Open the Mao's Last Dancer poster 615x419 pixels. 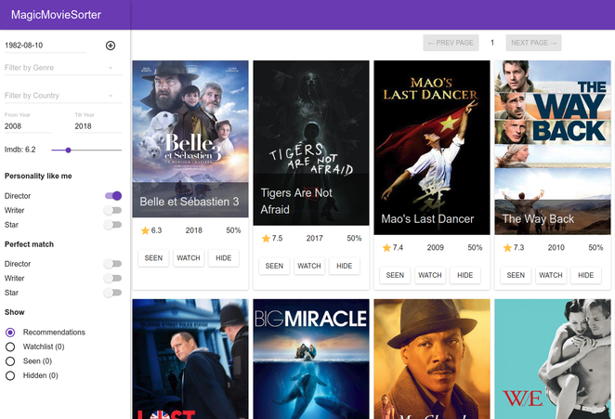coord(432,148)
